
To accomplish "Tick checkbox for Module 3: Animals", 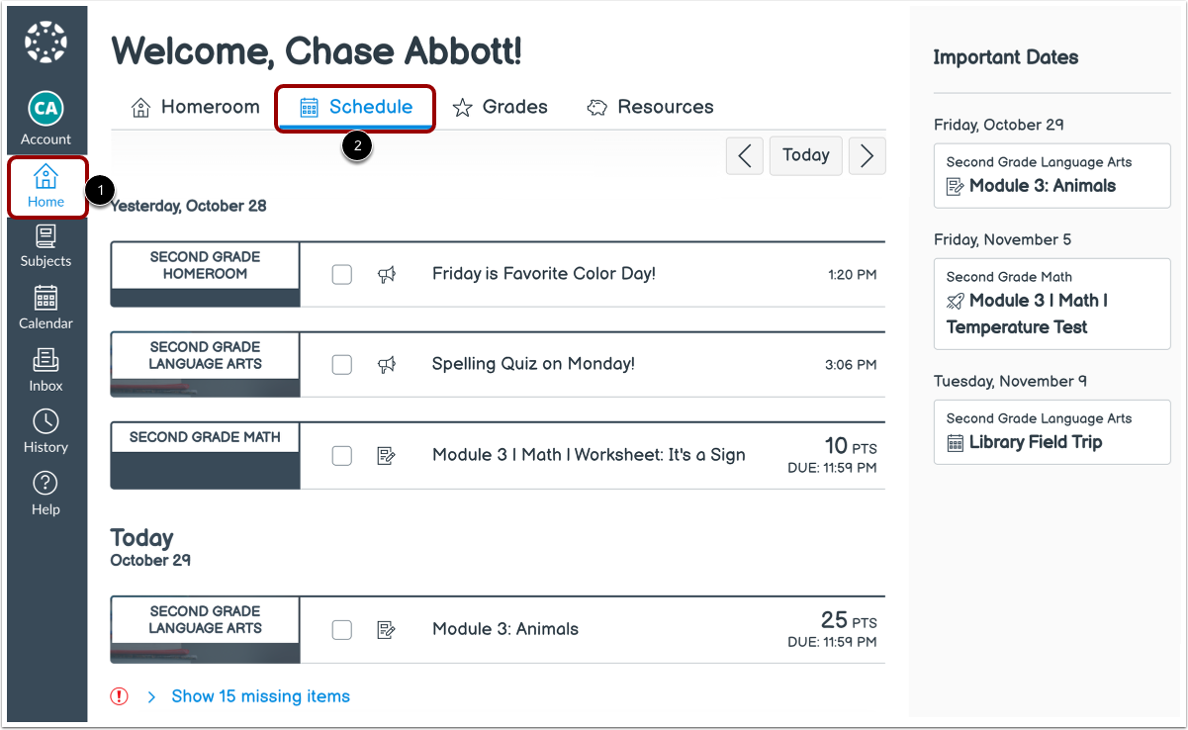I will click(x=342, y=629).
